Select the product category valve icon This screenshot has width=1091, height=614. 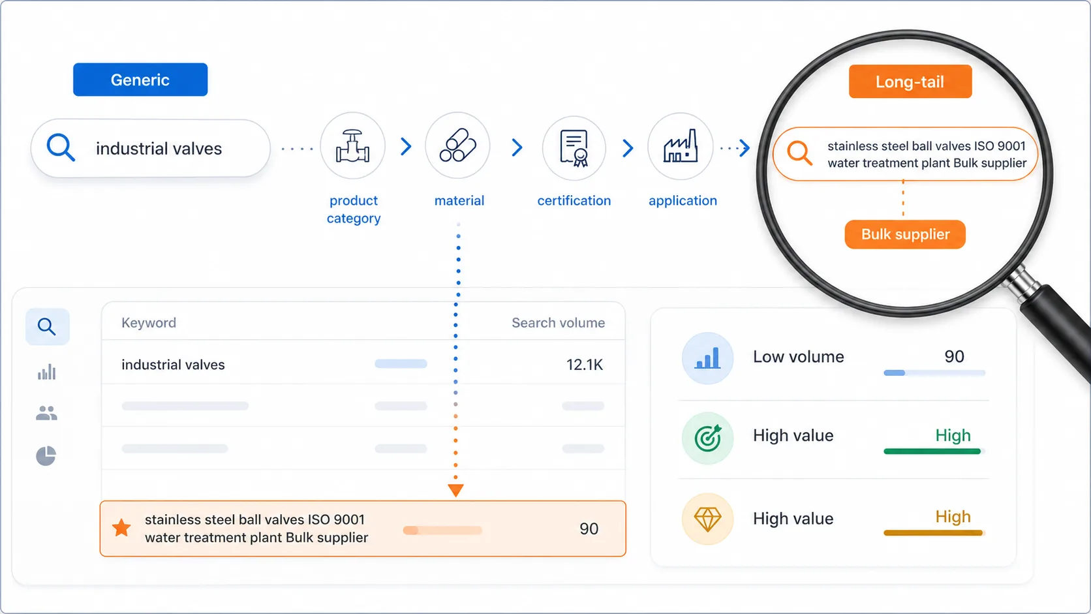352,146
